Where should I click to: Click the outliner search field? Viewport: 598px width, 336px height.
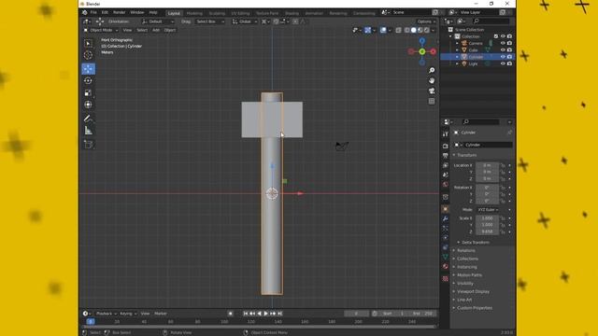coord(491,21)
